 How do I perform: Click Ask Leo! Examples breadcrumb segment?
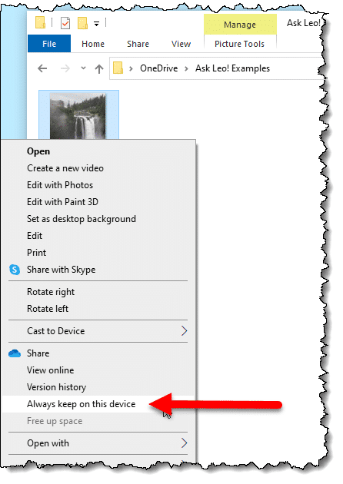pos(232,68)
